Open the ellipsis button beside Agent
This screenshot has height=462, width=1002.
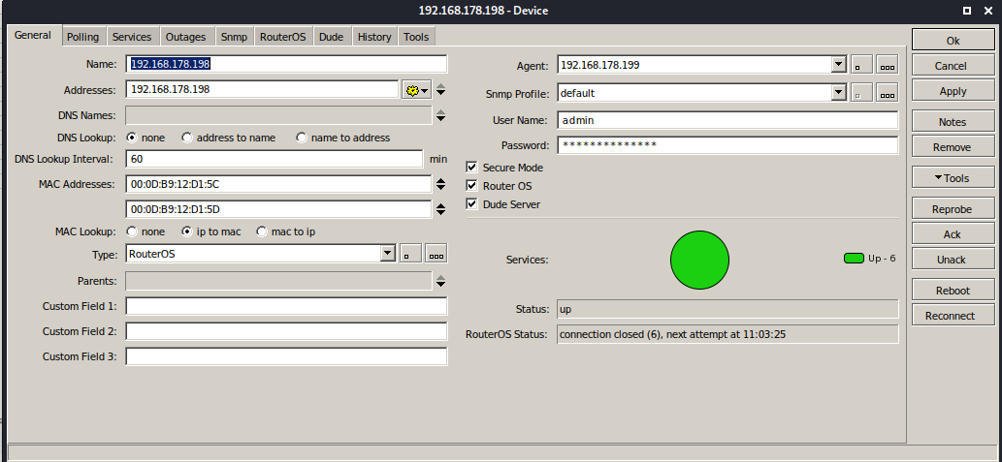click(x=887, y=65)
